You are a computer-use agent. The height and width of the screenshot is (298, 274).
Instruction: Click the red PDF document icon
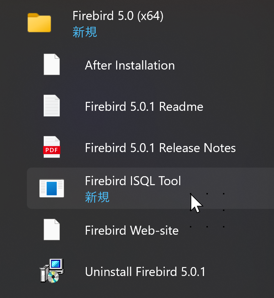(x=52, y=147)
